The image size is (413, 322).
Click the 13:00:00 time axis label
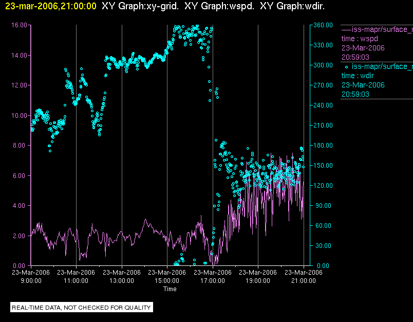pyautogui.click(x=122, y=281)
